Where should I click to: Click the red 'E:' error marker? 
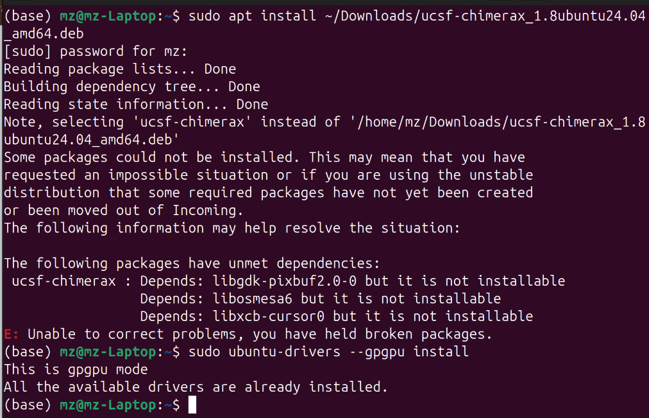tap(11, 334)
